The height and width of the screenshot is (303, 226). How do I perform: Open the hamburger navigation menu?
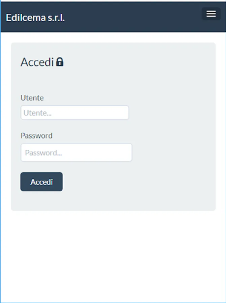[211, 14]
